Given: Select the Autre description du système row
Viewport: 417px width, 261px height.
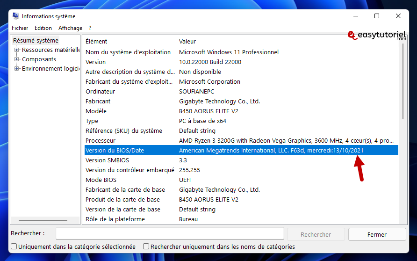Looking at the screenshot, I should (241, 72).
